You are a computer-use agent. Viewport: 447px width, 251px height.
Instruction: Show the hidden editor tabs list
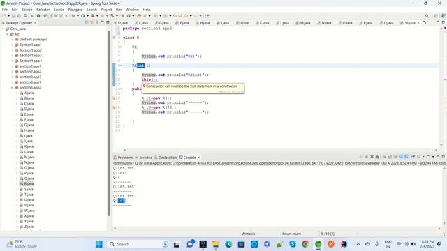click(x=425, y=22)
